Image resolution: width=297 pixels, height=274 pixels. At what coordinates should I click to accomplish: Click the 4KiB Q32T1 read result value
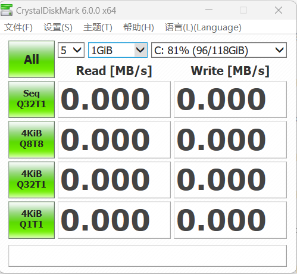click(x=114, y=180)
